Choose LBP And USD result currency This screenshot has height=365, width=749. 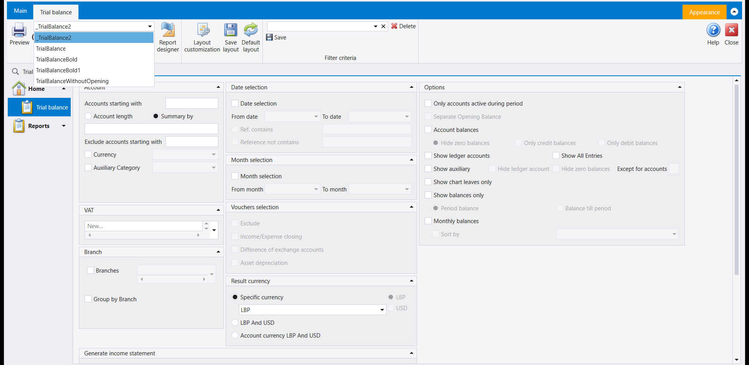(235, 322)
